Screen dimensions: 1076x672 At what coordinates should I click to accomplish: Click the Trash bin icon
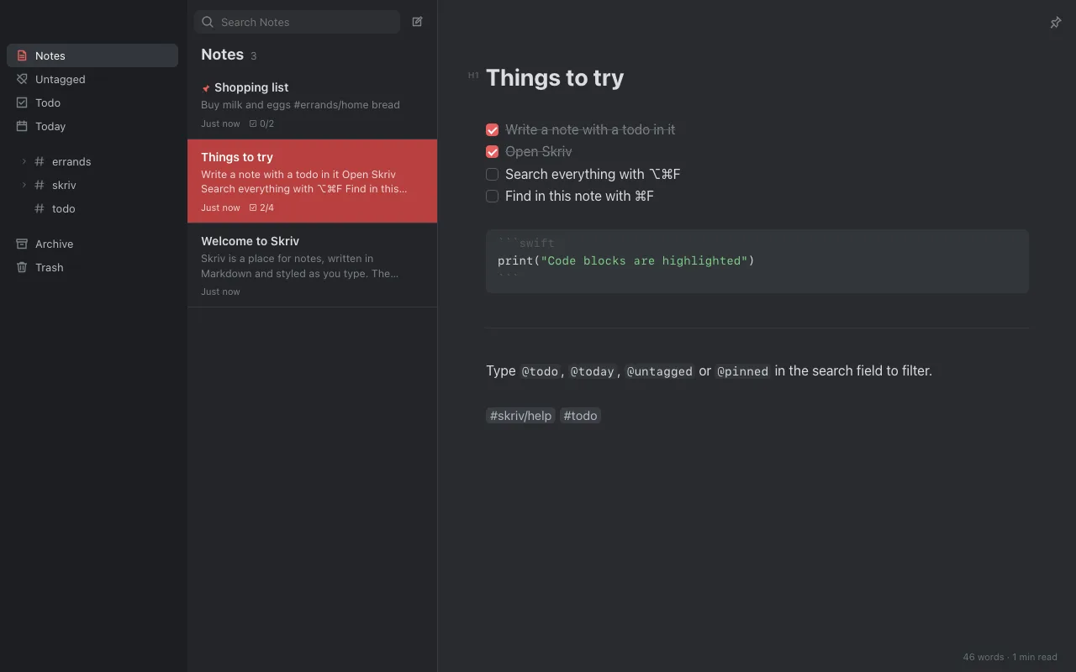coord(22,267)
